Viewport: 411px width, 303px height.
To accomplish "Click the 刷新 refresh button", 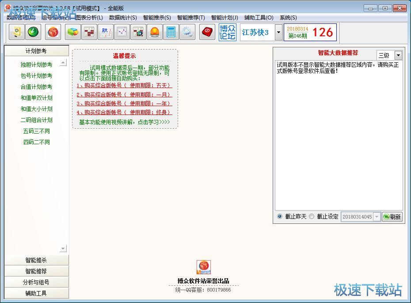I will coord(392,217).
